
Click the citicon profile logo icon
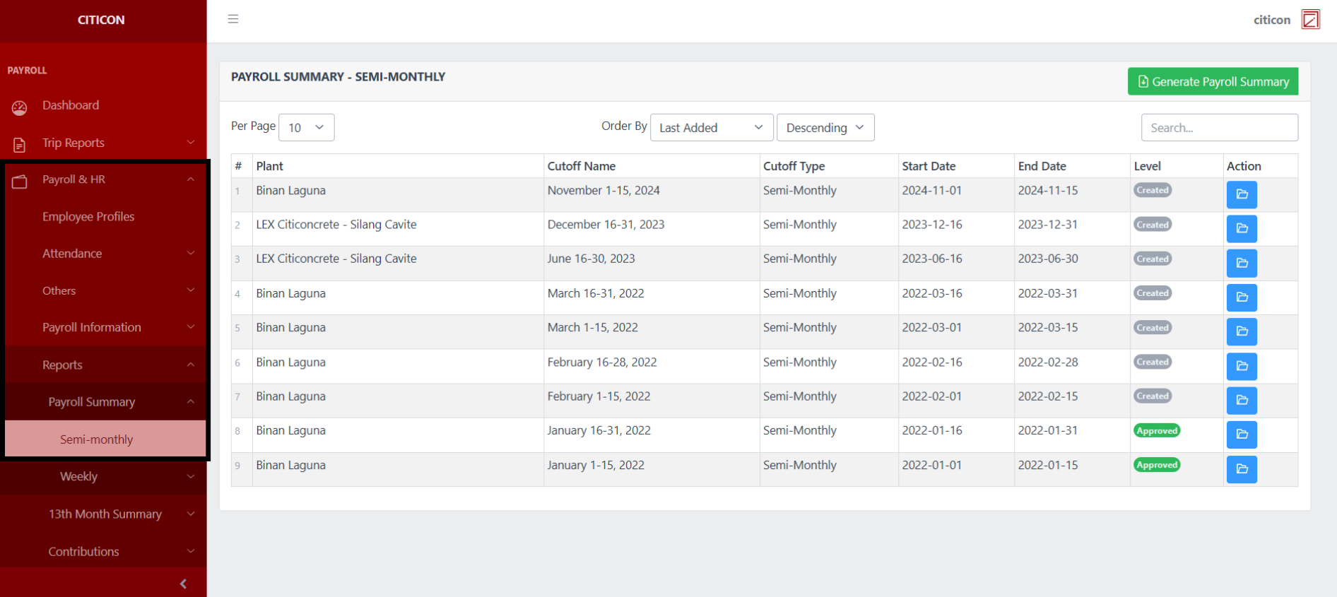click(1310, 20)
